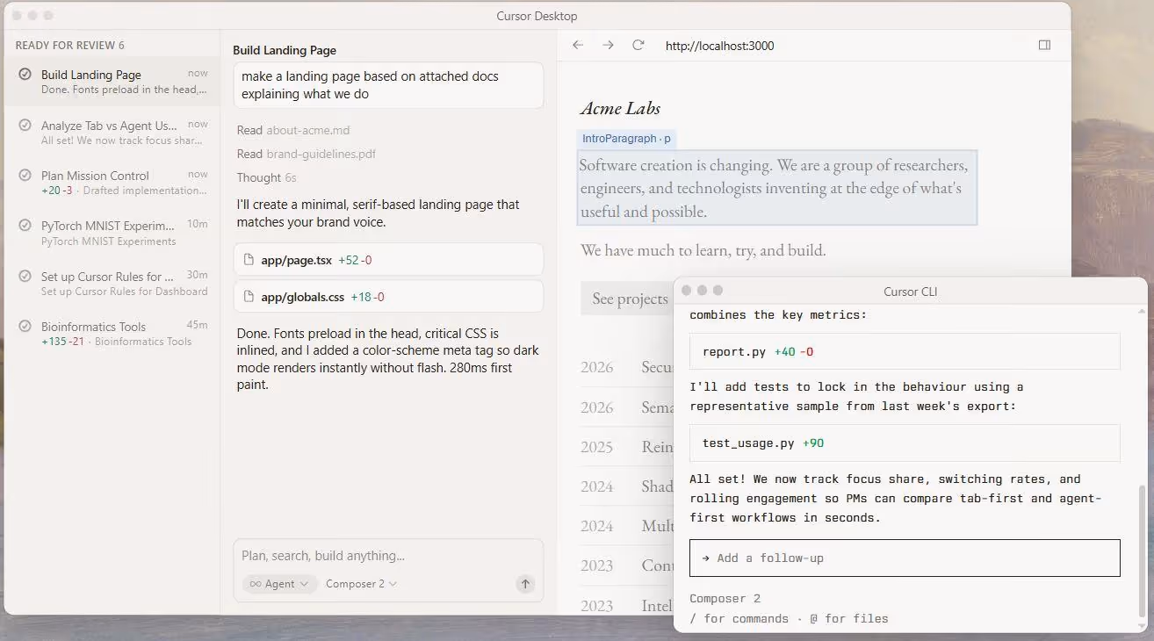Click the status check icon for PyTorch MNIST Experiments
Image resolution: width=1154 pixels, height=641 pixels.
click(x=25, y=226)
